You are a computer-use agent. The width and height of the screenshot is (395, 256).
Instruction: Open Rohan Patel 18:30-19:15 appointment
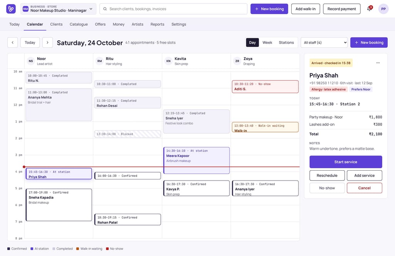point(127,219)
